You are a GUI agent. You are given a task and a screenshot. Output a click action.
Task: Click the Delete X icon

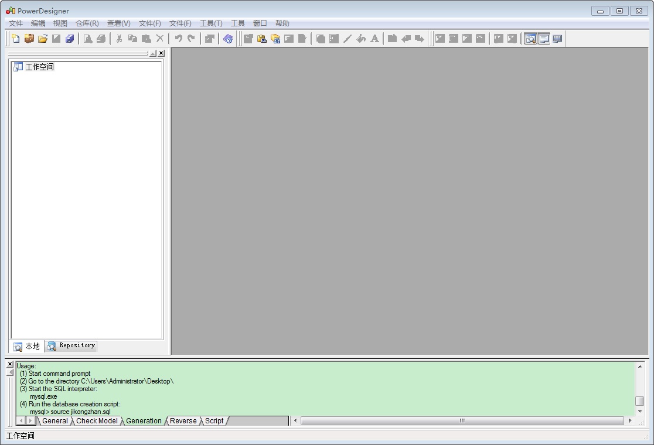pyautogui.click(x=160, y=39)
